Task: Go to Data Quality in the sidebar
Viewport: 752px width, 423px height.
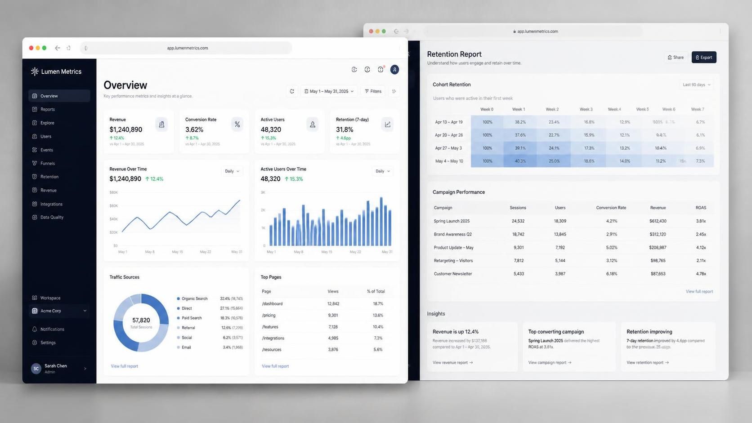Action: pos(59,217)
